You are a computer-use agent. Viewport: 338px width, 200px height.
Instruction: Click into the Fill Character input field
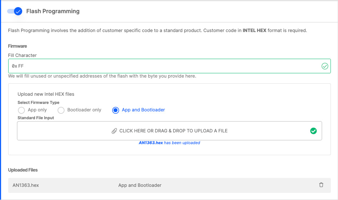pos(170,66)
